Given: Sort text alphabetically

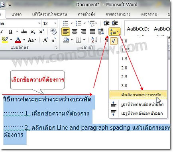Looking at the screenshot, I should pyautogui.click(x=94, y=40).
